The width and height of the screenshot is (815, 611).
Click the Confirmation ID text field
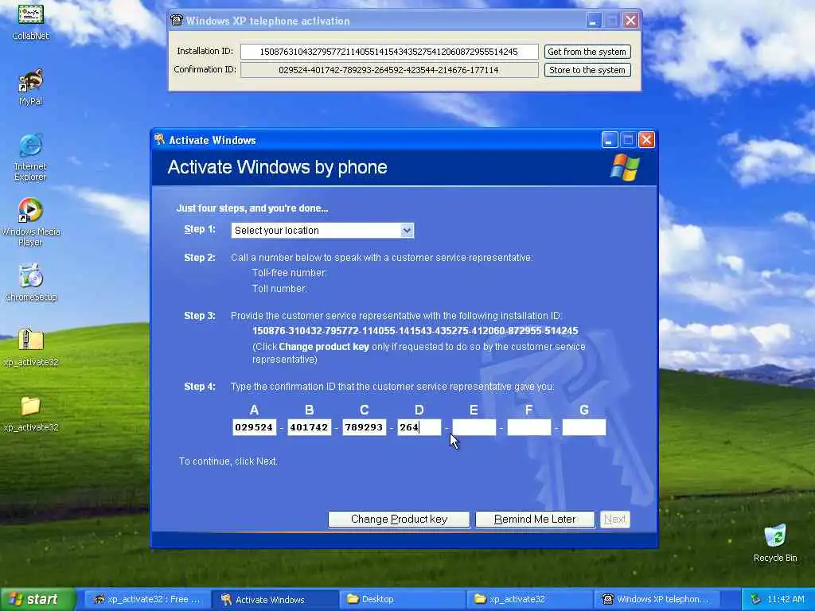click(388, 70)
